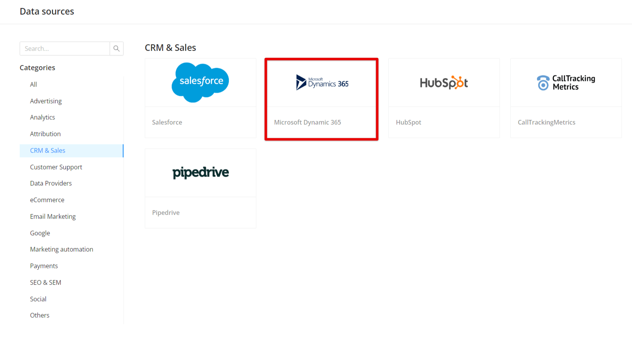
Task: Click the search magnifier icon
Action: [117, 49]
